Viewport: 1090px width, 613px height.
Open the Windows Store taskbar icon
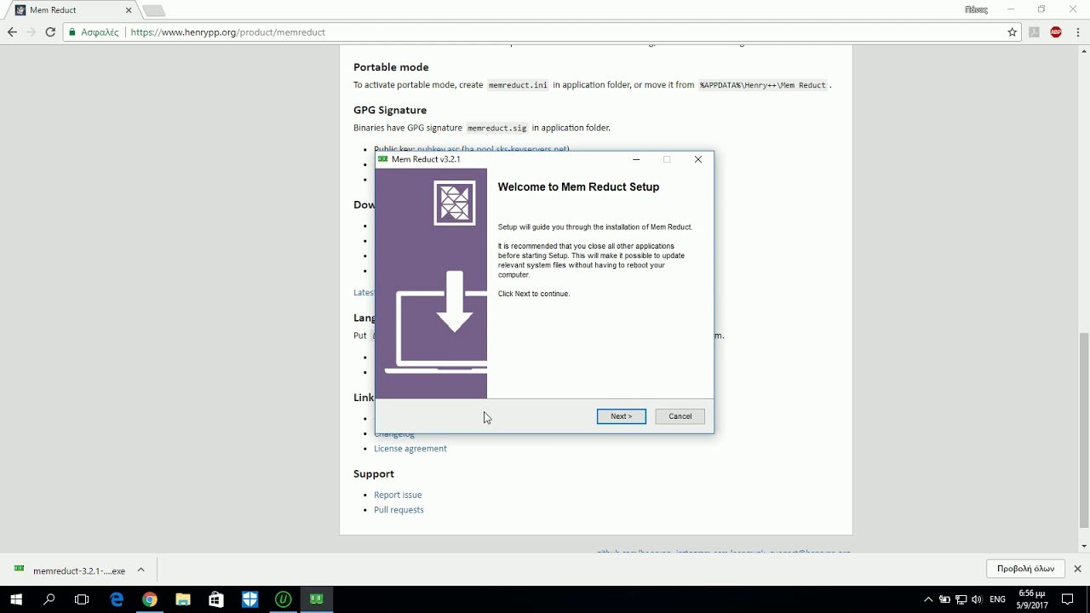216,599
